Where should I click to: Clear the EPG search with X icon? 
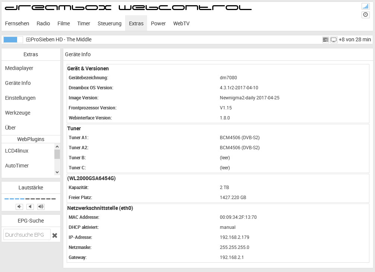click(x=55, y=236)
